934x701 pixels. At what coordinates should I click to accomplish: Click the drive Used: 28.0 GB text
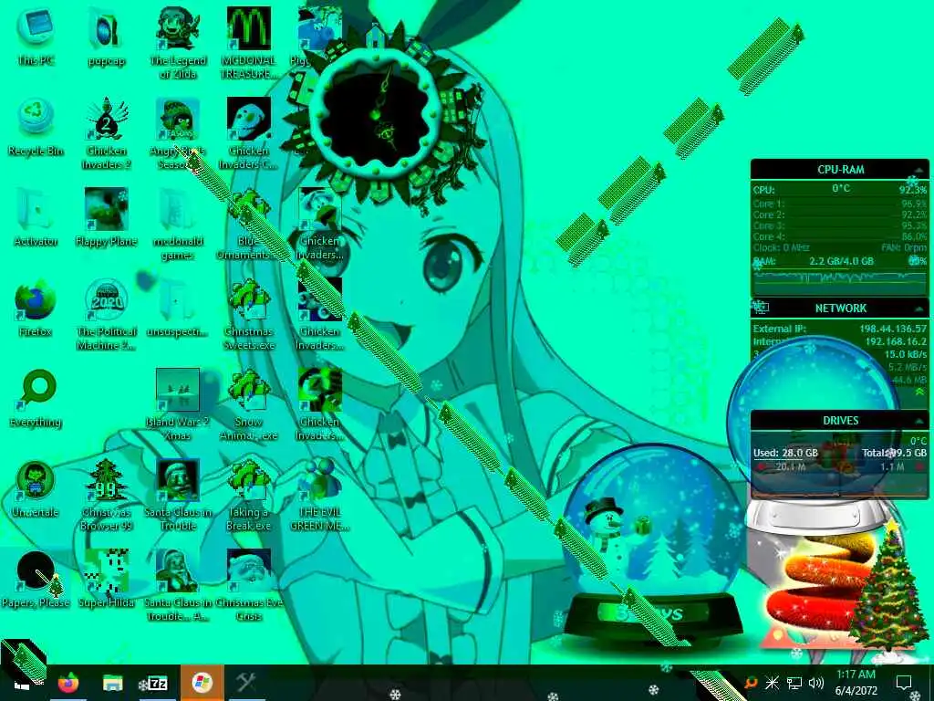click(x=785, y=453)
